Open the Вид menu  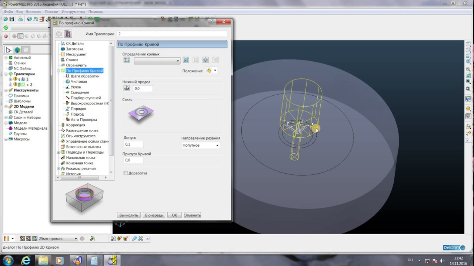[19, 12]
